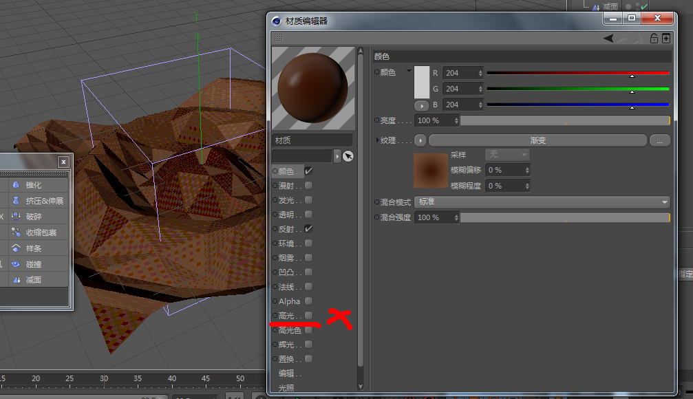
Task: Select the 减面 deformer icon in the list
Action: point(17,280)
